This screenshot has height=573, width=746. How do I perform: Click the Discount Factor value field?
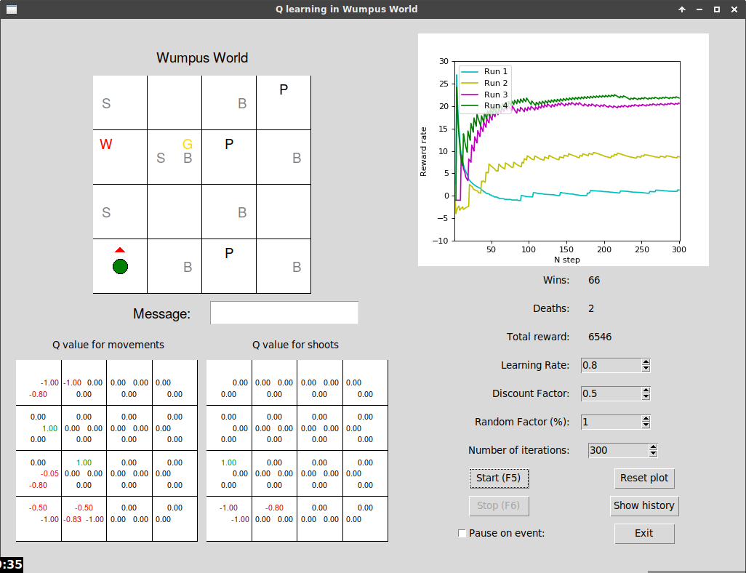click(611, 393)
